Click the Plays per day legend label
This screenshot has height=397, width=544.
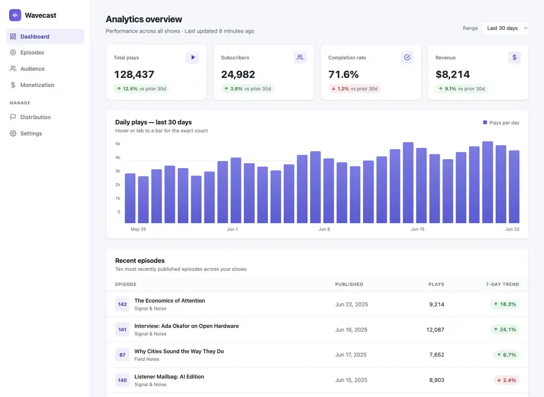(504, 123)
